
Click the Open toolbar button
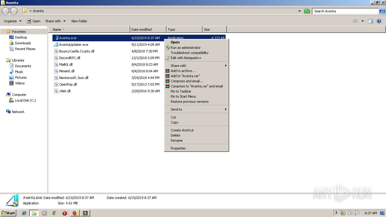pos(33,21)
